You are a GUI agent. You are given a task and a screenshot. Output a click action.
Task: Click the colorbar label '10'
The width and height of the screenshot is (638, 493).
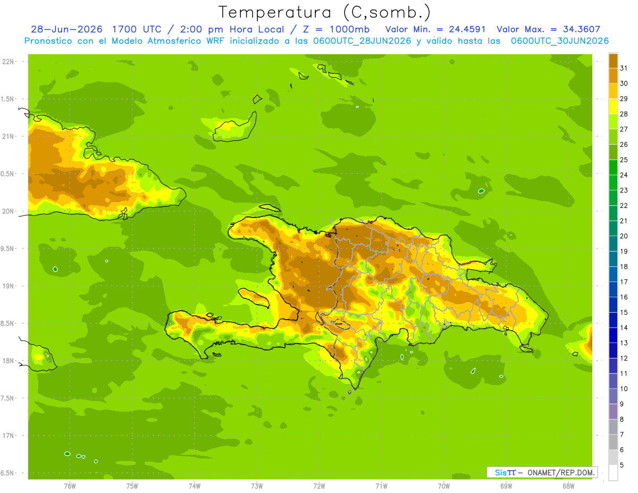(624, 389)
